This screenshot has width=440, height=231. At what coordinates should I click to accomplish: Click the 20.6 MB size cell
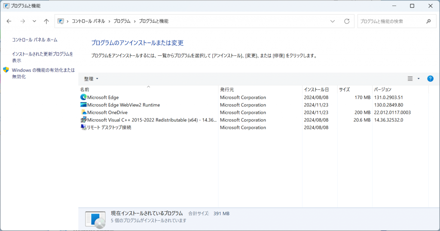click(362, 120)
